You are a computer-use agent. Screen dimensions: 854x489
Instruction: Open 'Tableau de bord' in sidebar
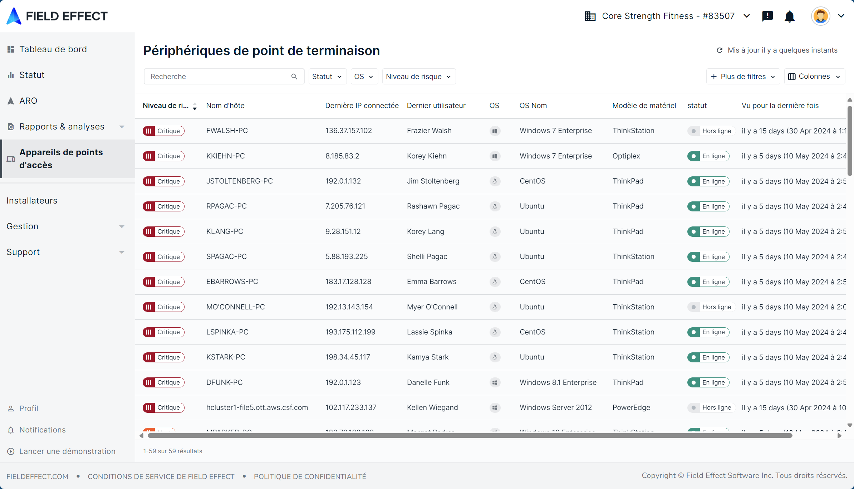53,49
